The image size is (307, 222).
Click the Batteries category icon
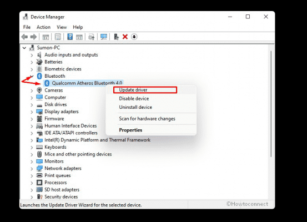[39, 62]
